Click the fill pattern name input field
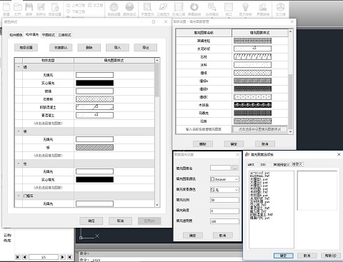This screenshot has height=262, width=343. coord(221,168)
